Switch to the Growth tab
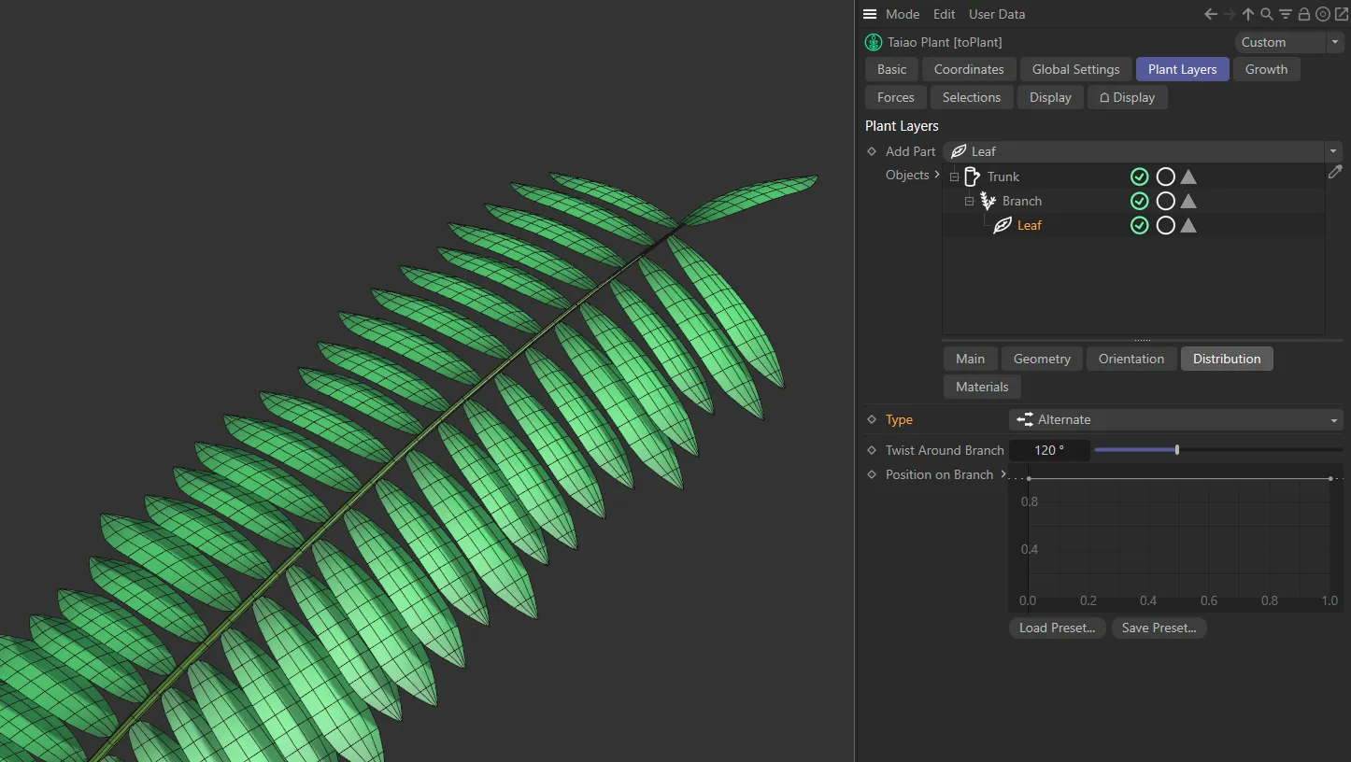The image size is (1351, 762). pyautogui.click(x=1267, y=68)
